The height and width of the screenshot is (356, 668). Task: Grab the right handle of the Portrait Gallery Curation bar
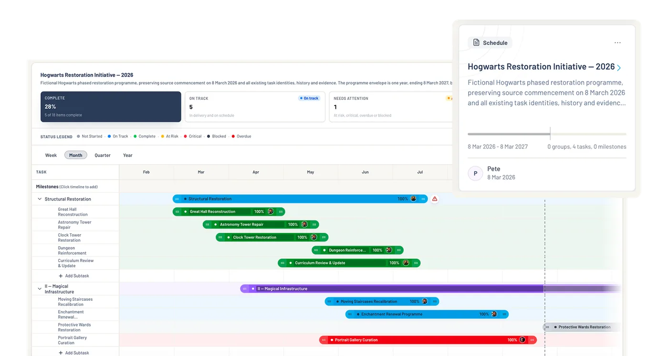tap(532, 340)
